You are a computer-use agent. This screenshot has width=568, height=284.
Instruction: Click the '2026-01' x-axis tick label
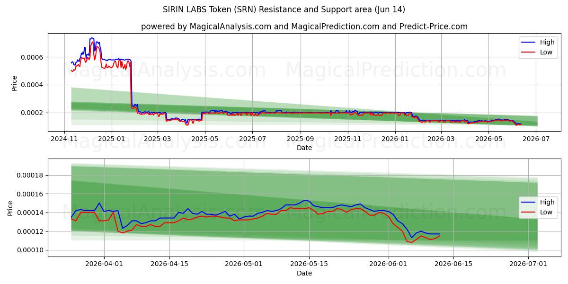[395, 139]
